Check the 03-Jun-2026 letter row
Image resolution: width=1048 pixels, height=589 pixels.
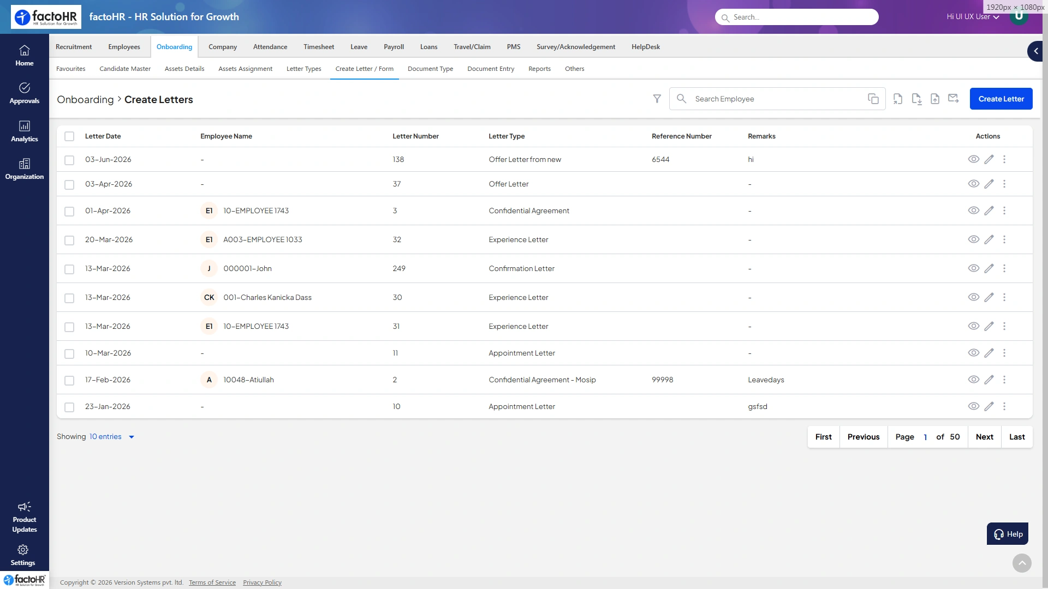(x=69, y=160)
